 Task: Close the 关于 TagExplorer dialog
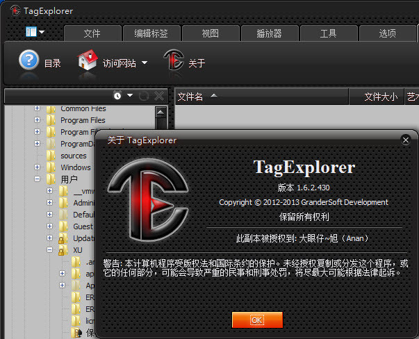[x=406, y=140]
